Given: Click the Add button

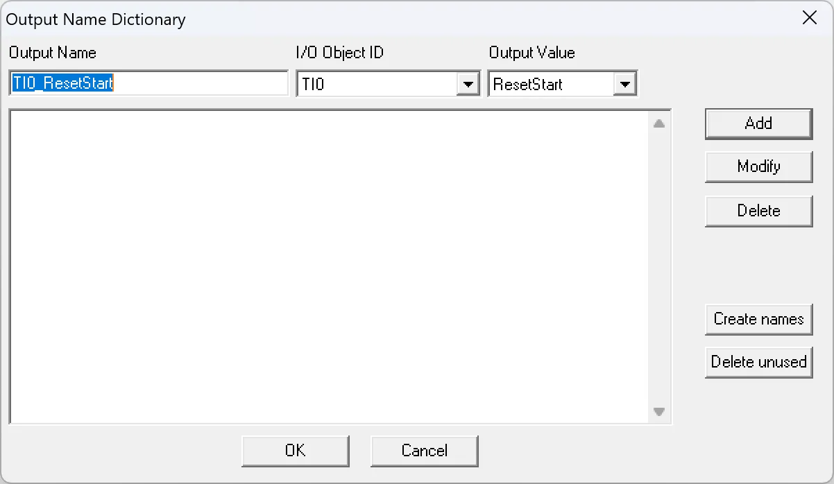Looking at the screenshot, I should coord(758,123).
